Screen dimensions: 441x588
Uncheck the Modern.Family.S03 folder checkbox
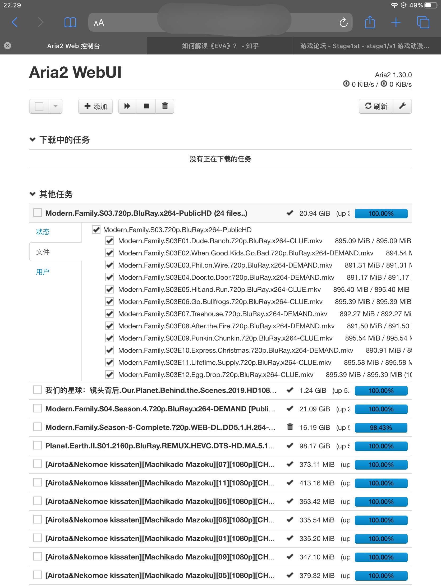[x=96, y=229]
